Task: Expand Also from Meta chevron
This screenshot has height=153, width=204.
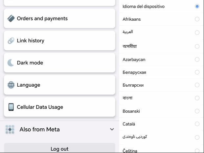Action: (112, 129)
